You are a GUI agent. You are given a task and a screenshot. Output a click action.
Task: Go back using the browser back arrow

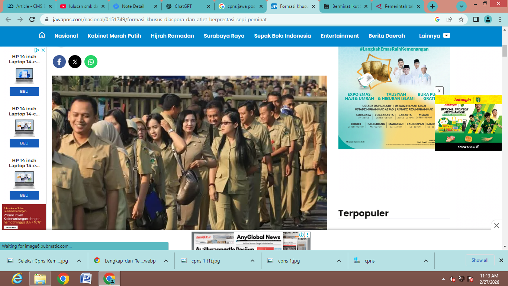coord(8,19)
